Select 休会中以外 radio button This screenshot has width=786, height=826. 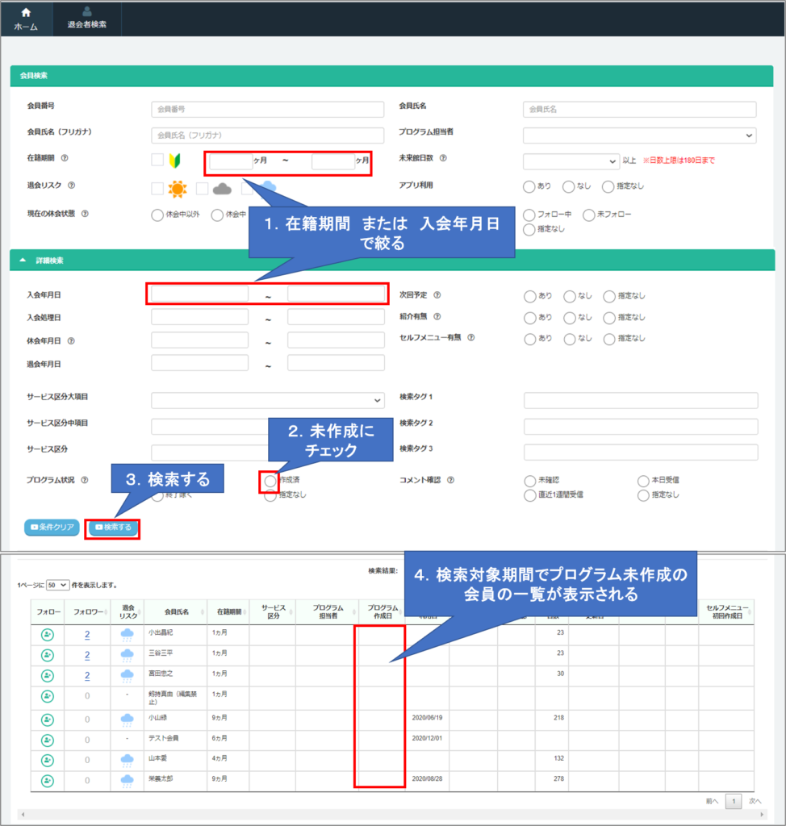point(157,215)
